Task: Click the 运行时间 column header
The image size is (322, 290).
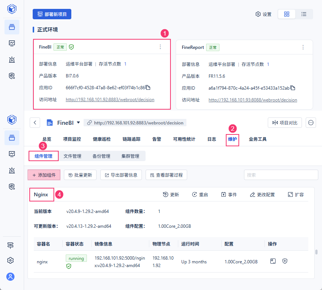Action: [190, 244]
